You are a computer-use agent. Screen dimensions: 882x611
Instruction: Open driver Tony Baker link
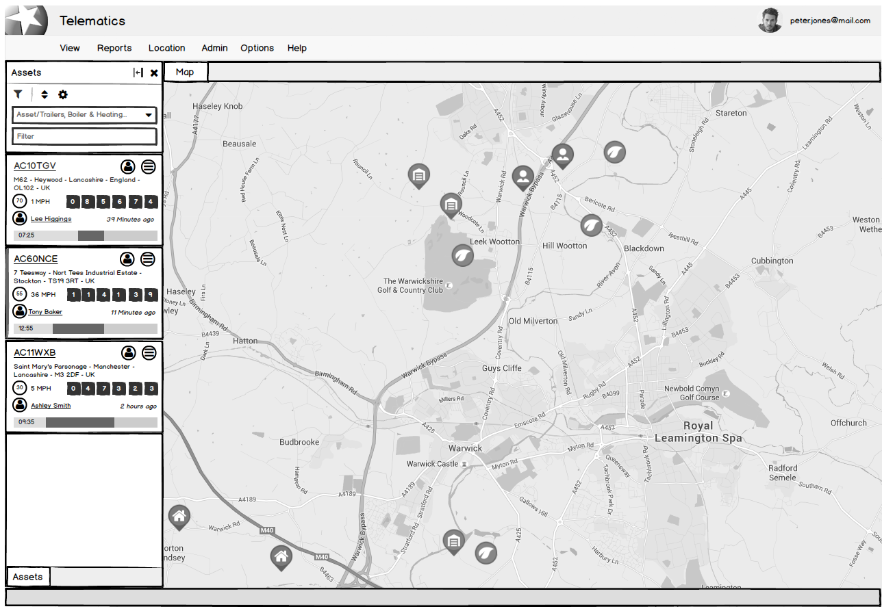45,312
